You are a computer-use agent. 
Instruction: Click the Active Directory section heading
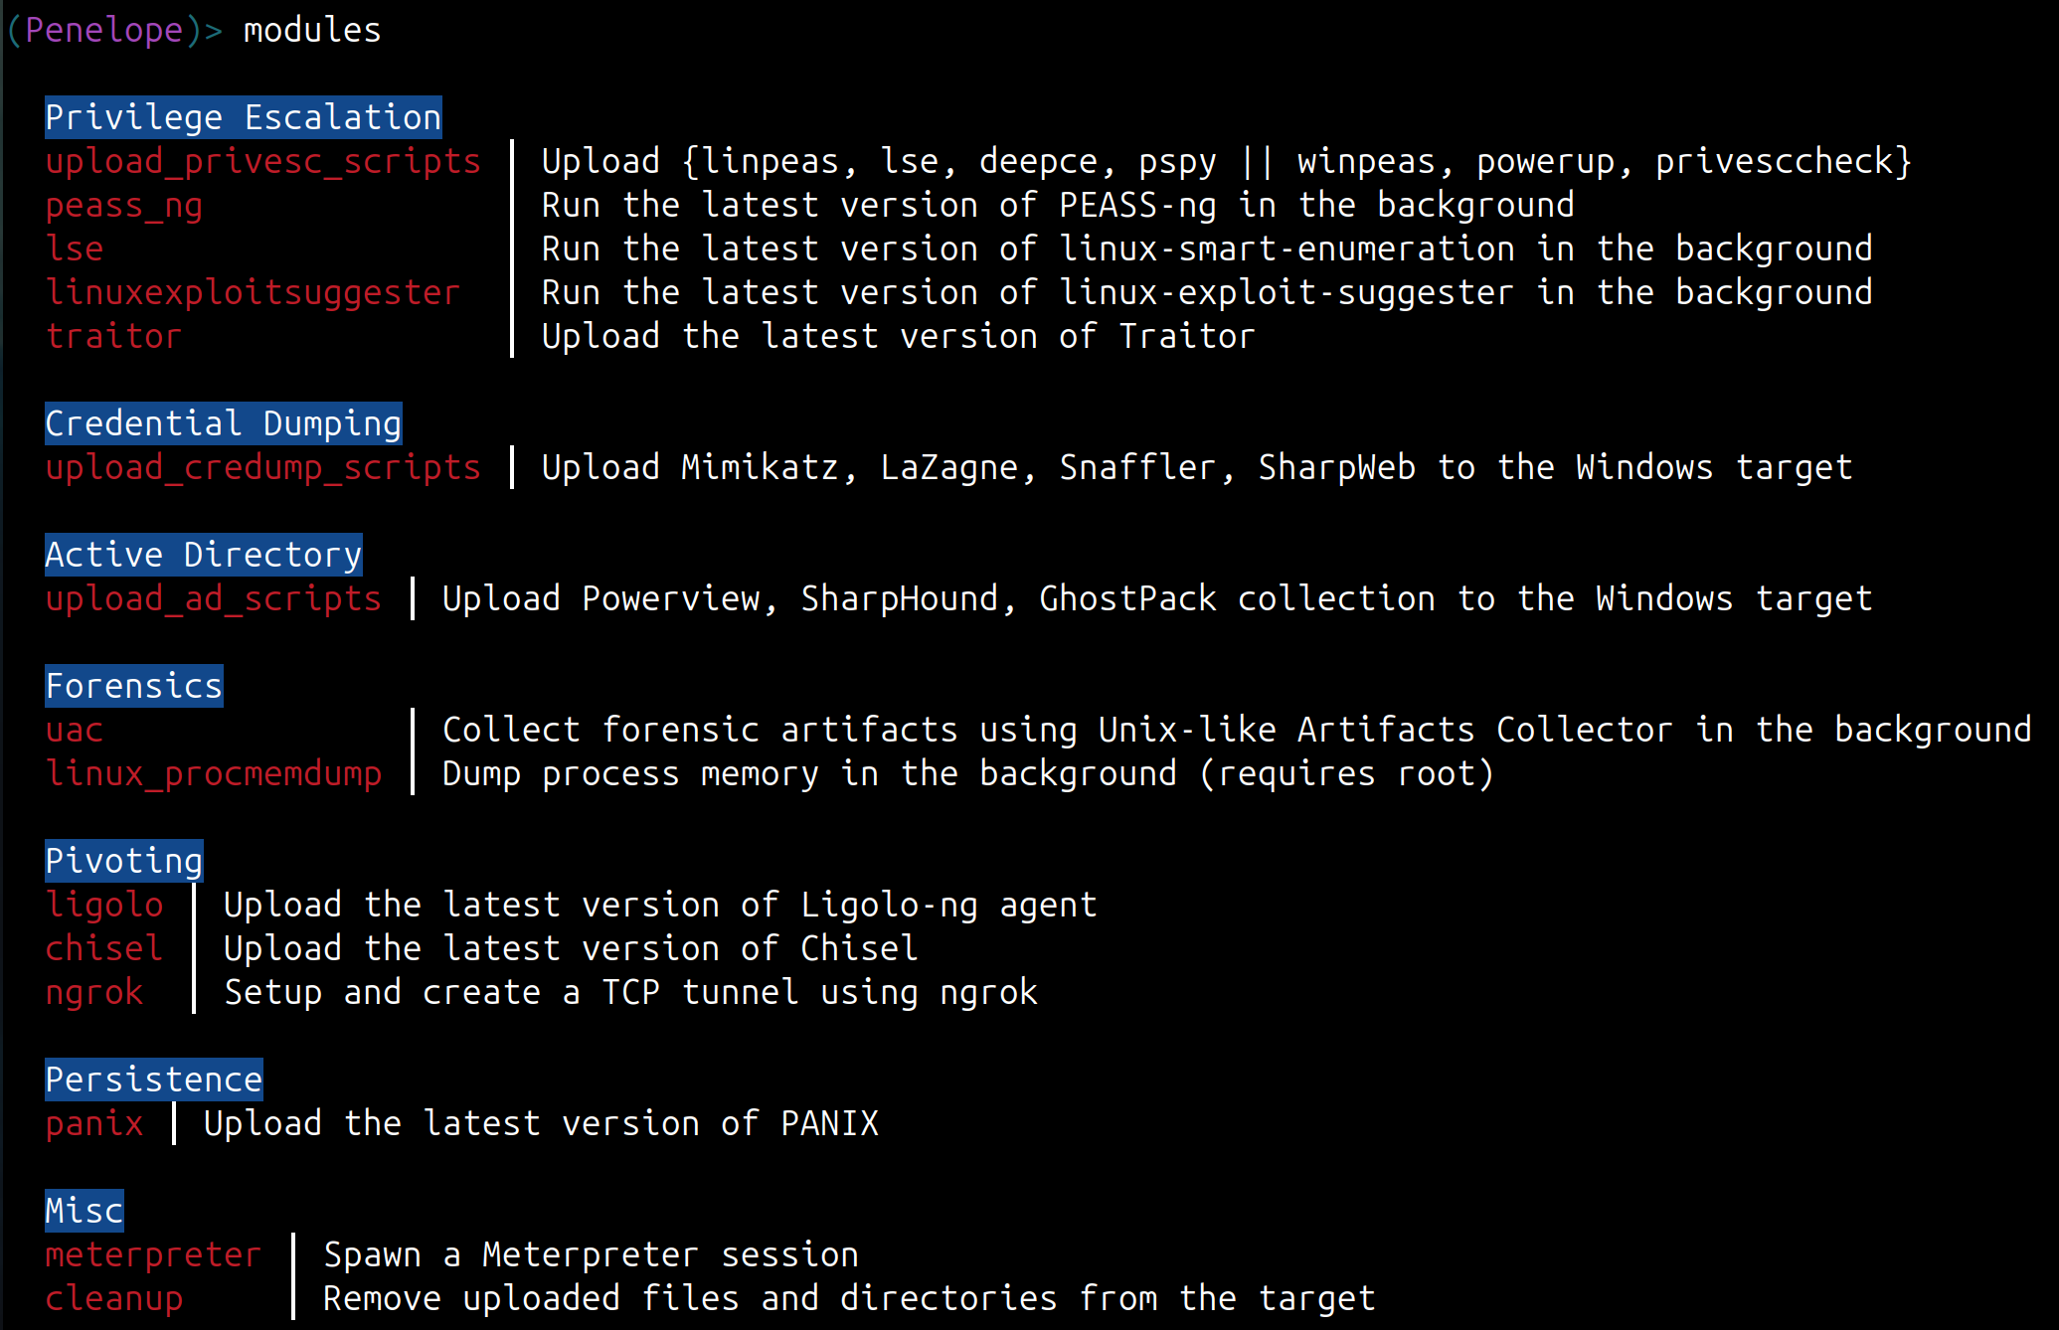pos(203,555)
